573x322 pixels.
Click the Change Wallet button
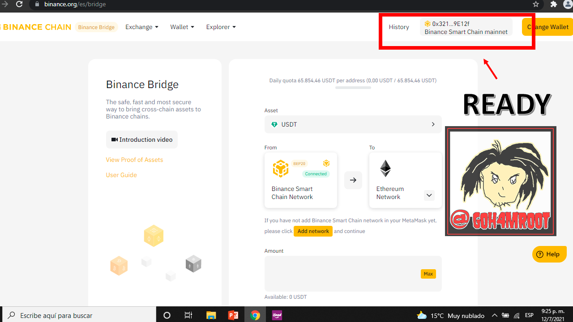tap(547, 27)
